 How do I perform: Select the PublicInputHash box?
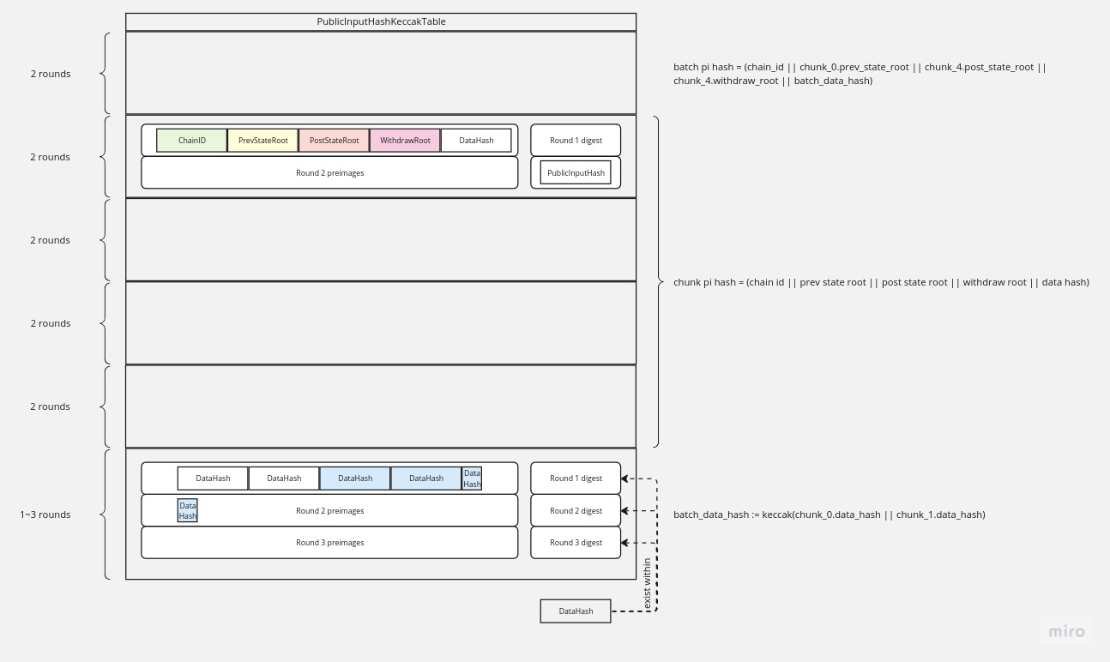[x=576, y=172]
